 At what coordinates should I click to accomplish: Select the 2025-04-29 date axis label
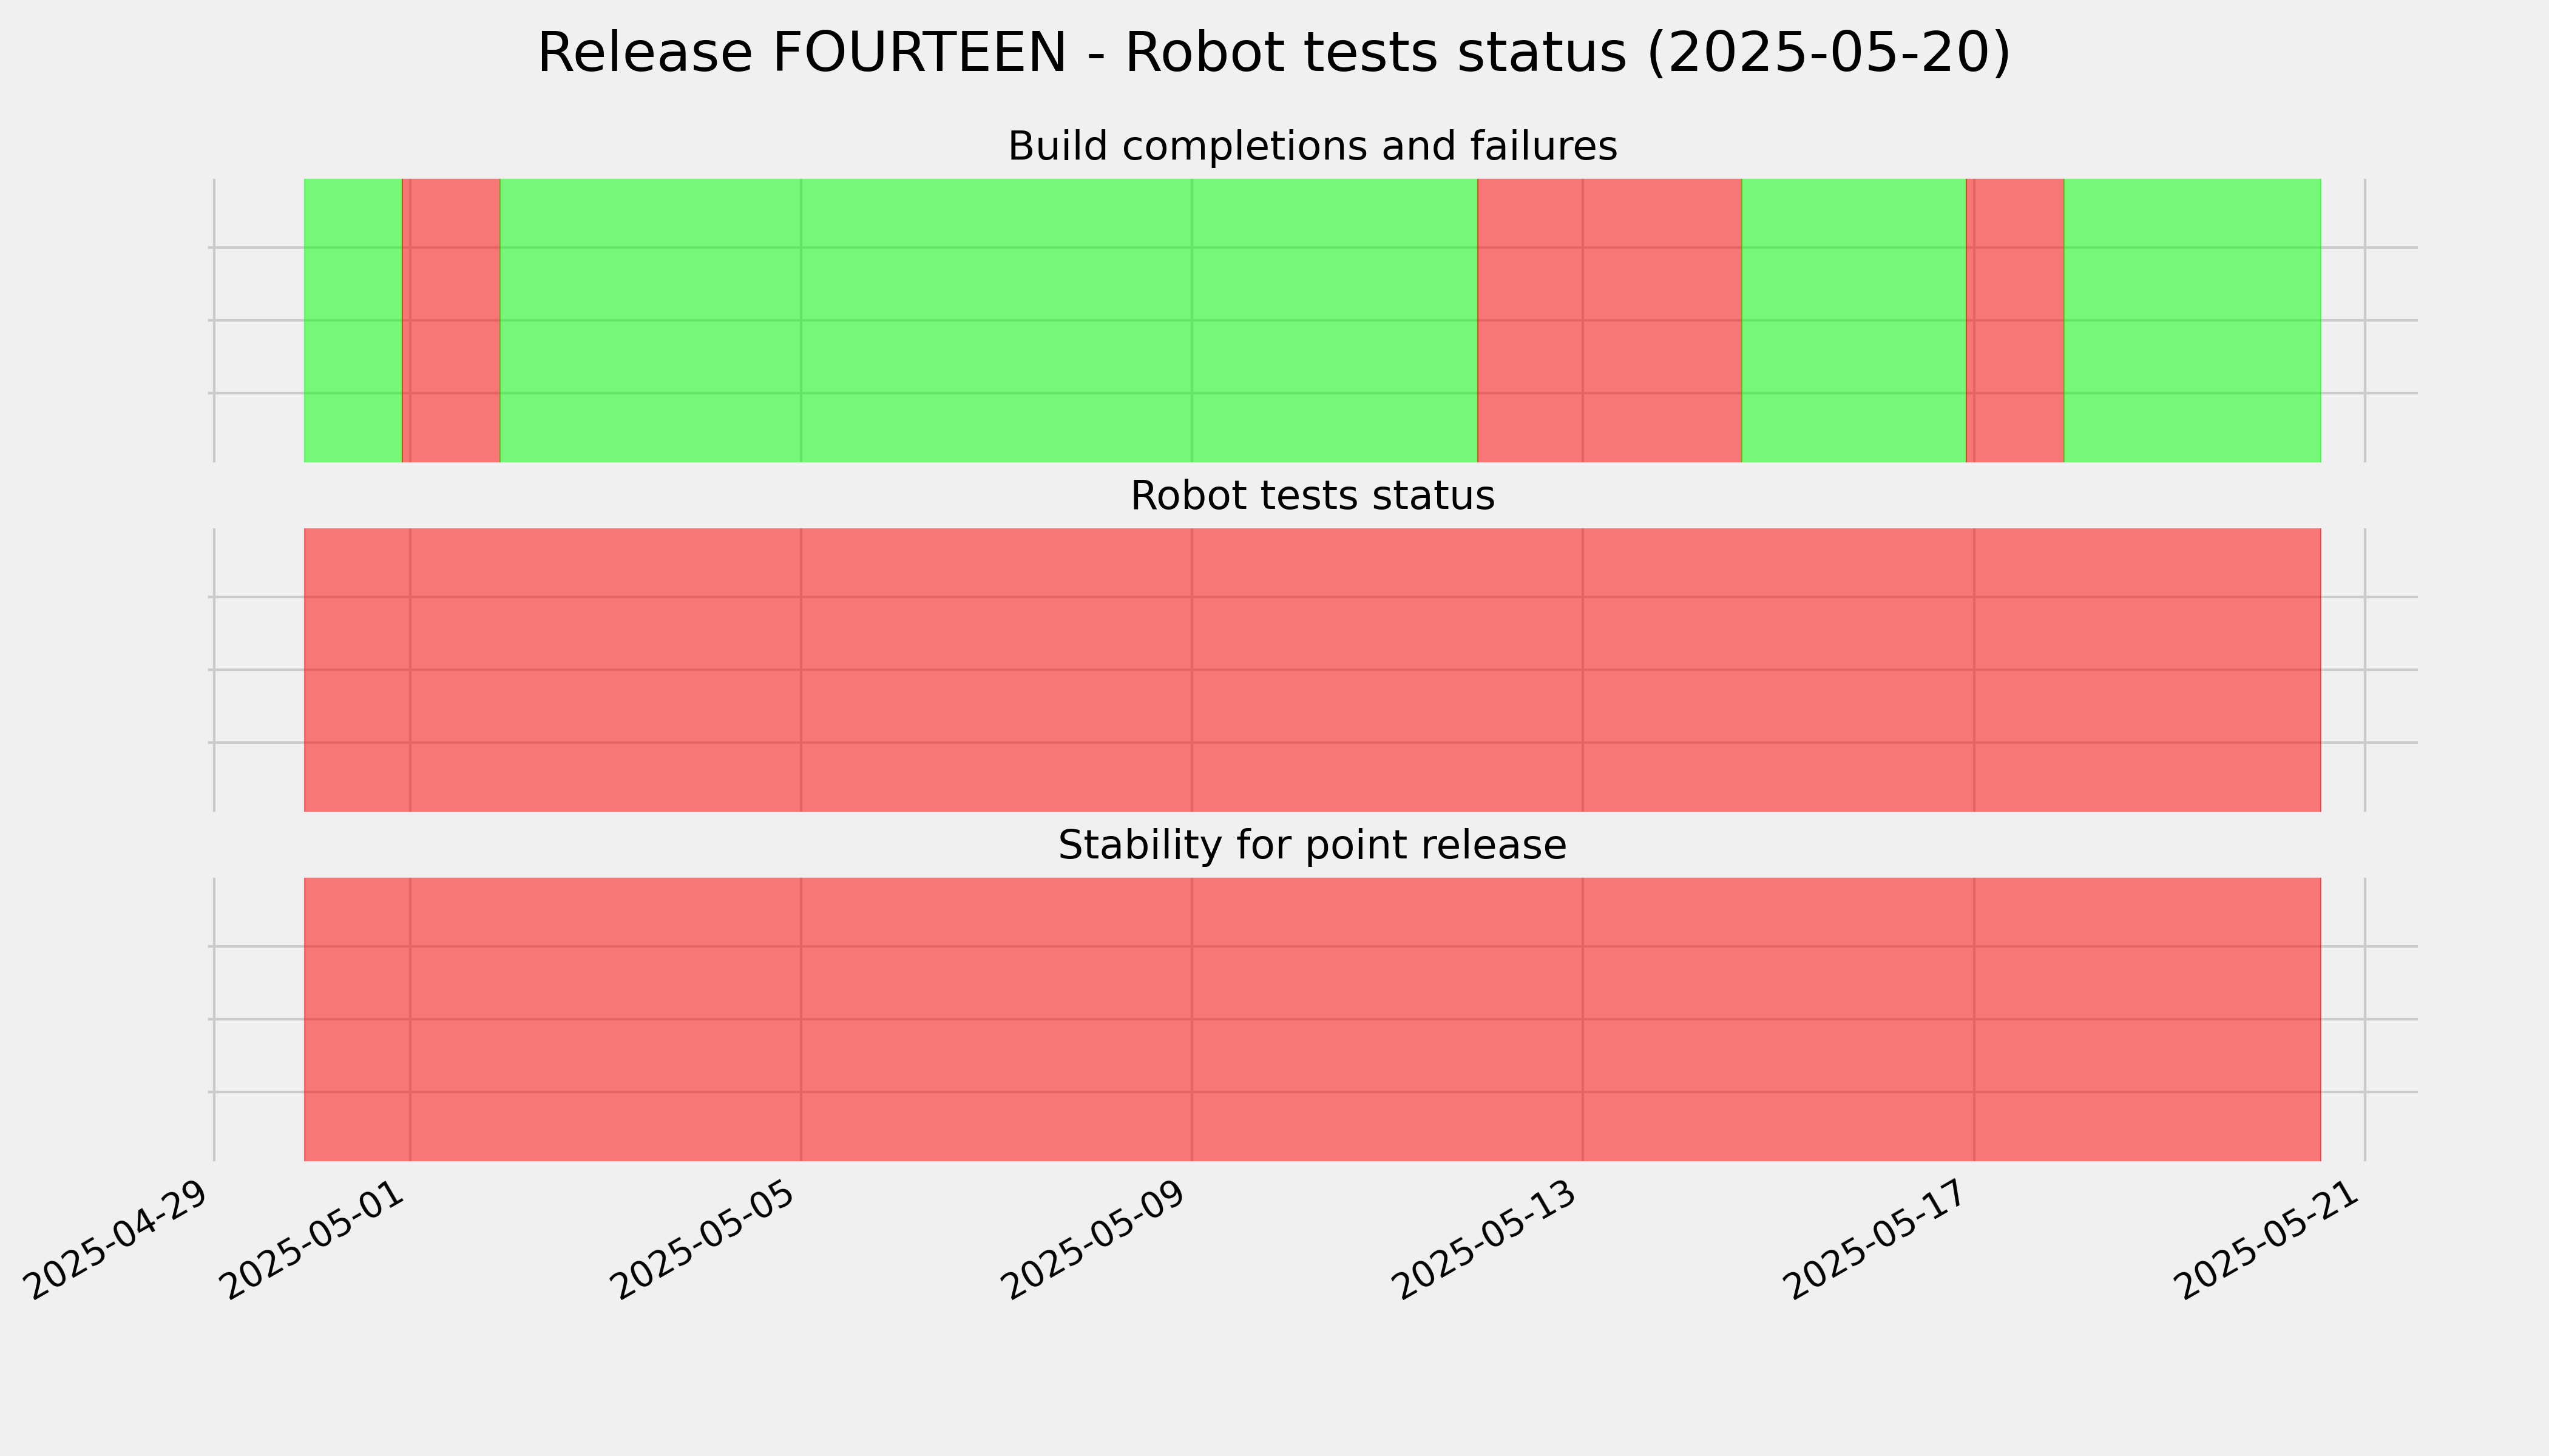(x=118, y=1239)
